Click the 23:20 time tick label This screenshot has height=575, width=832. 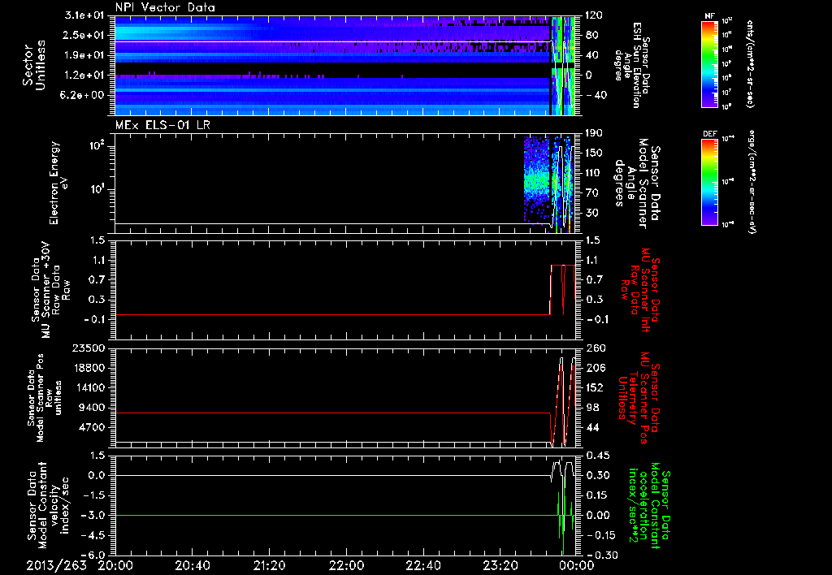(500, 565)
